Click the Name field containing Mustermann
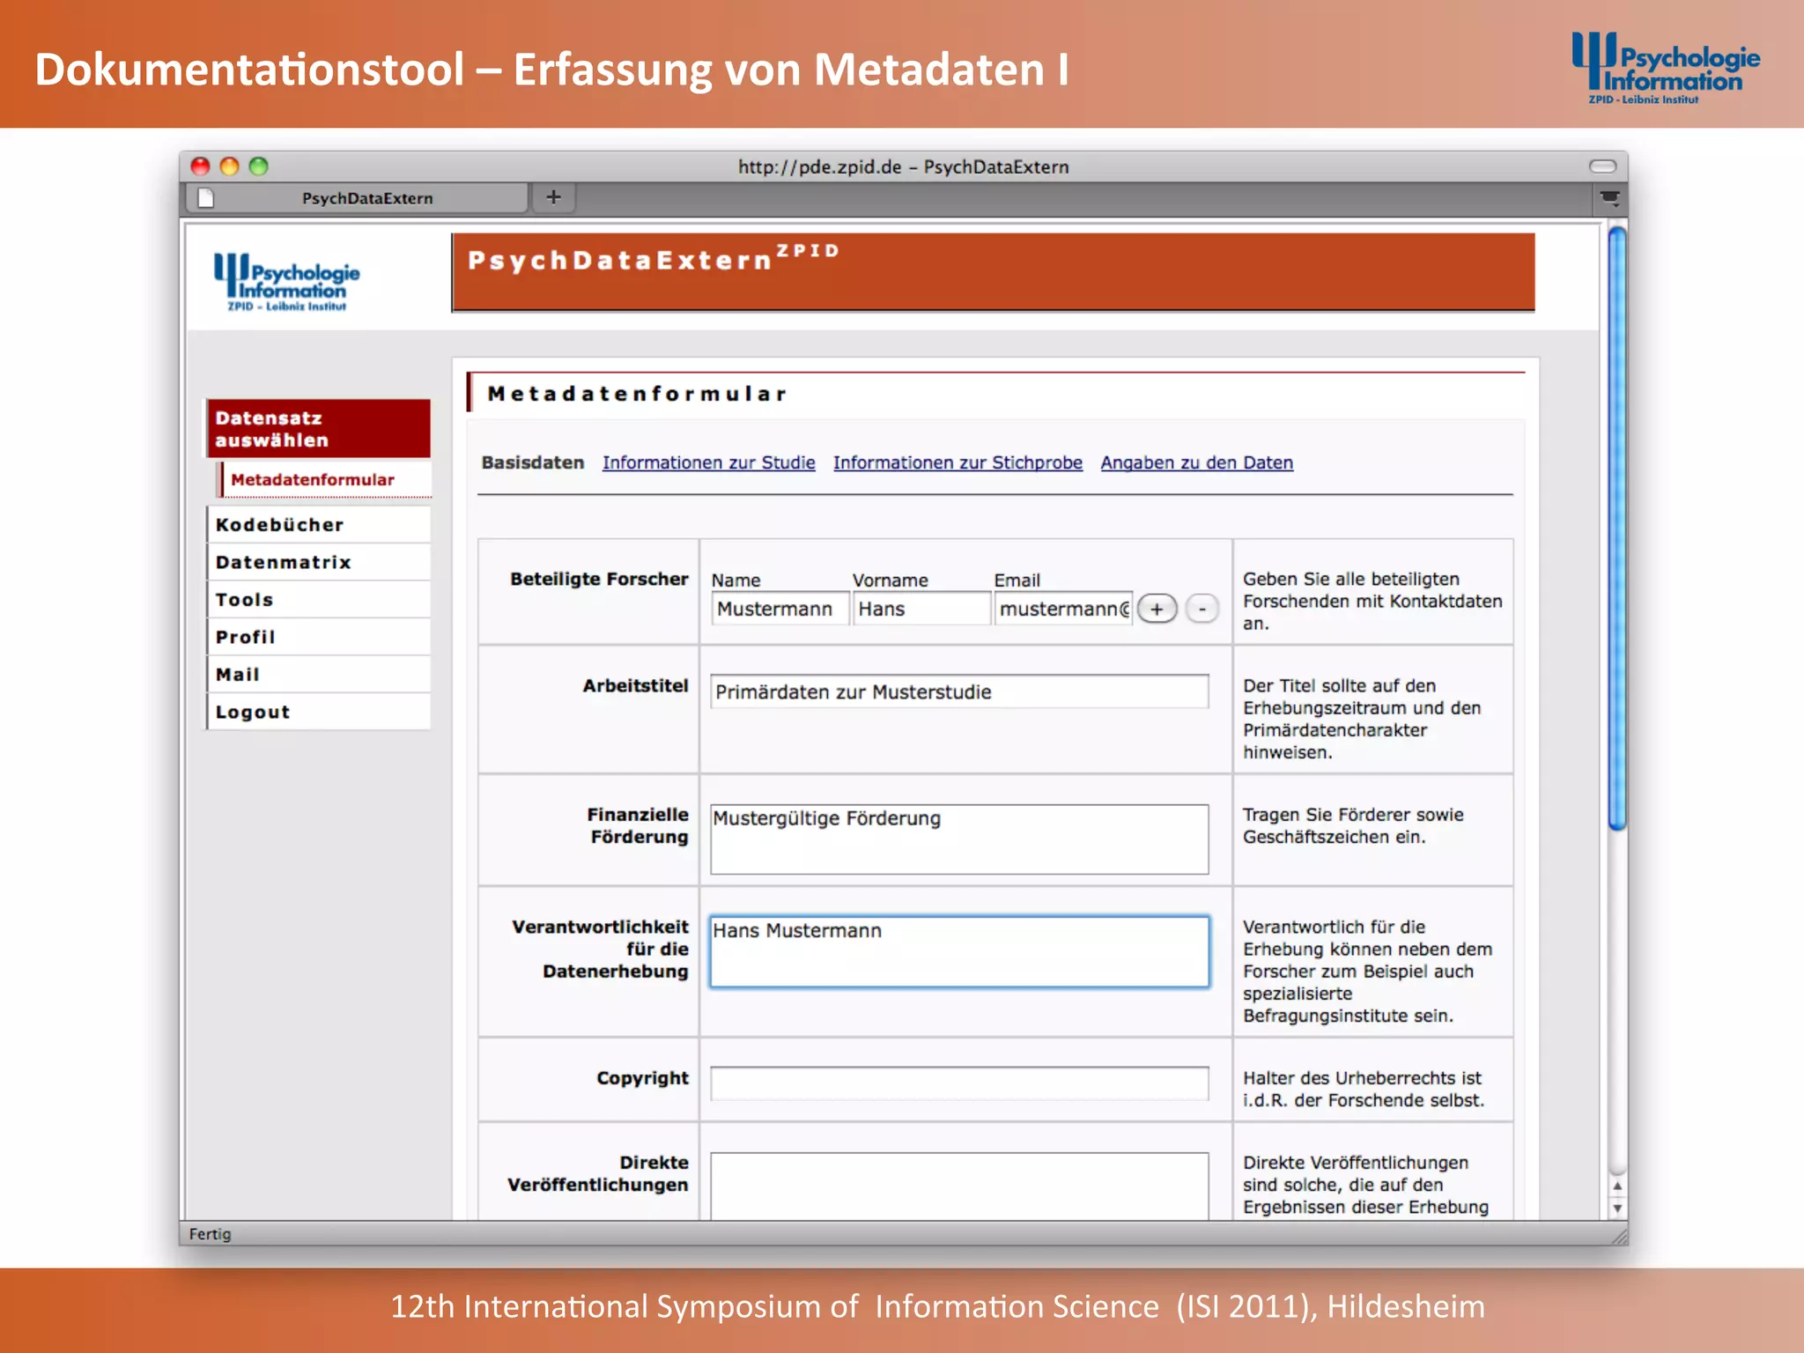 point(780,609)
